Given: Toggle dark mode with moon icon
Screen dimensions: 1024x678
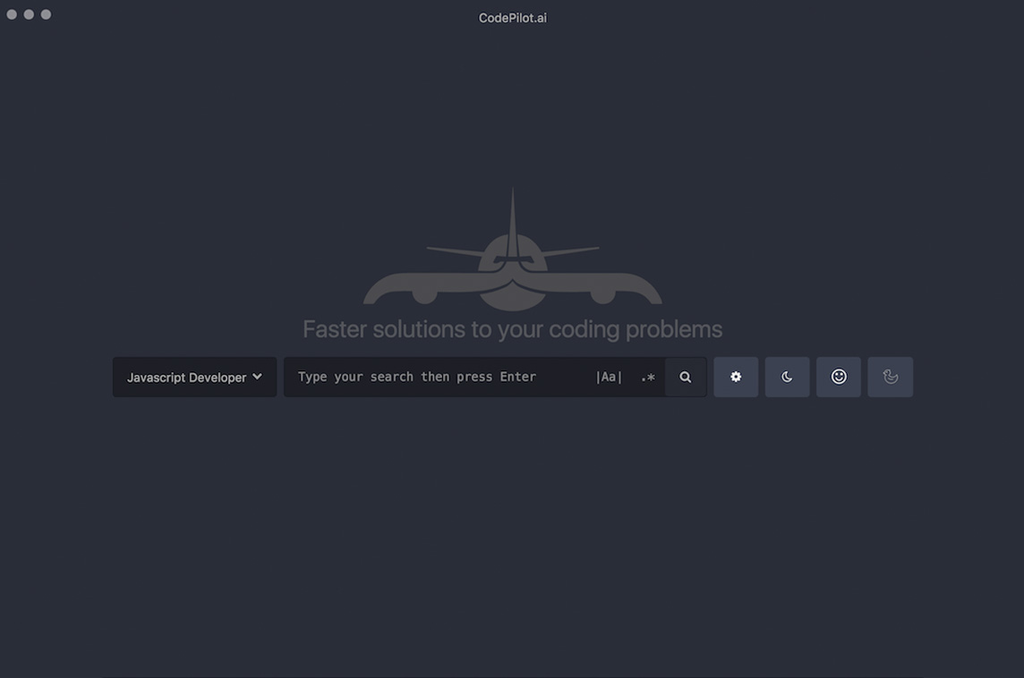Looking at the screenshot, I should pos(788,377).
